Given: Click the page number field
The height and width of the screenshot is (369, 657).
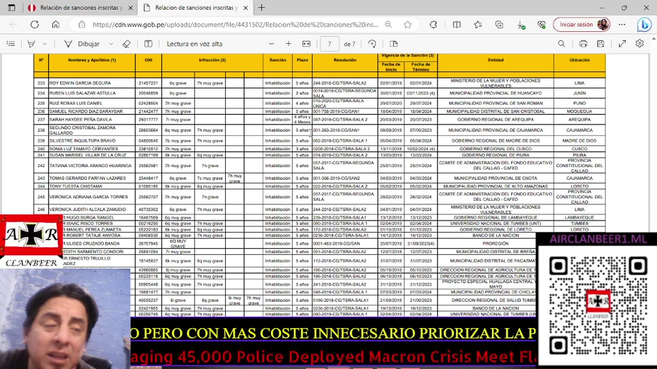Looking at the screenshot, I should pos(329,44).
